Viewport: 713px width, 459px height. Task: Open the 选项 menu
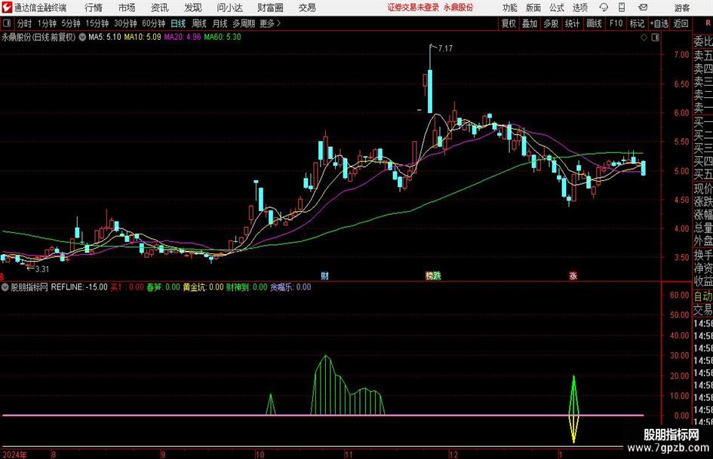[579, 8]
